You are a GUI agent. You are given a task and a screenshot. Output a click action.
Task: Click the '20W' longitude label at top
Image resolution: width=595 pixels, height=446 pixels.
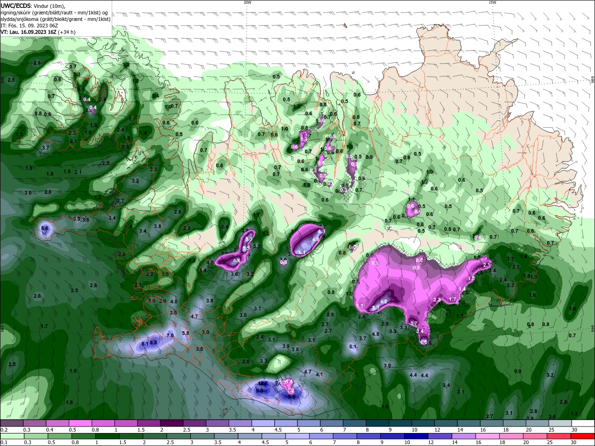coord(247,2)
